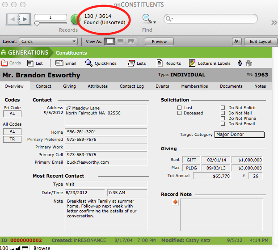This screenshot has width=278, height=250.
Task: Click the gift box icon
Action: coord(249,64)
